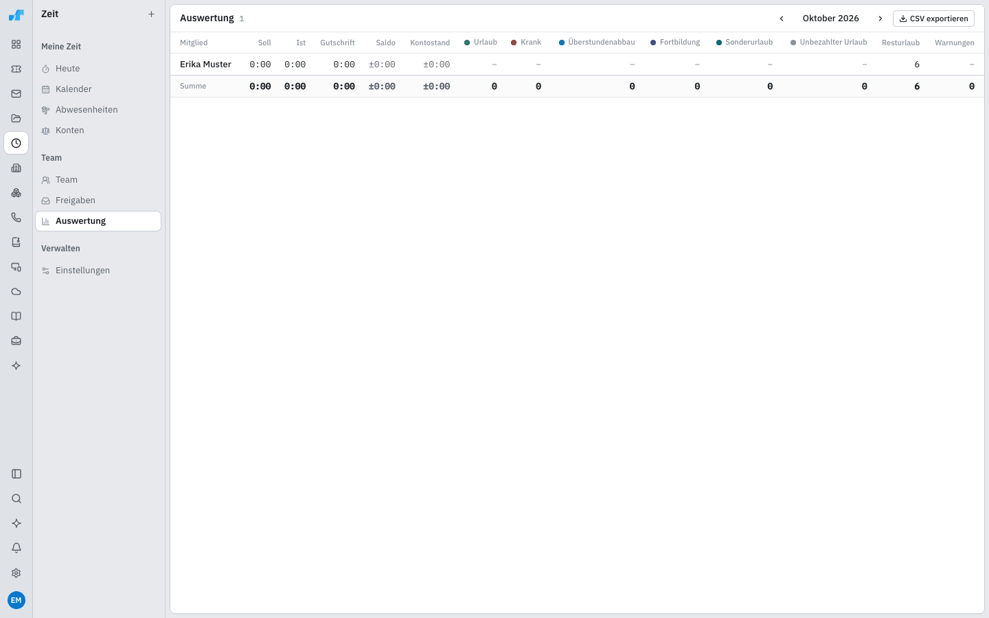The width and height of the screenshot is (989, 618).
Task: Open Freigaben in the sidebar
Action: [98, 201]
